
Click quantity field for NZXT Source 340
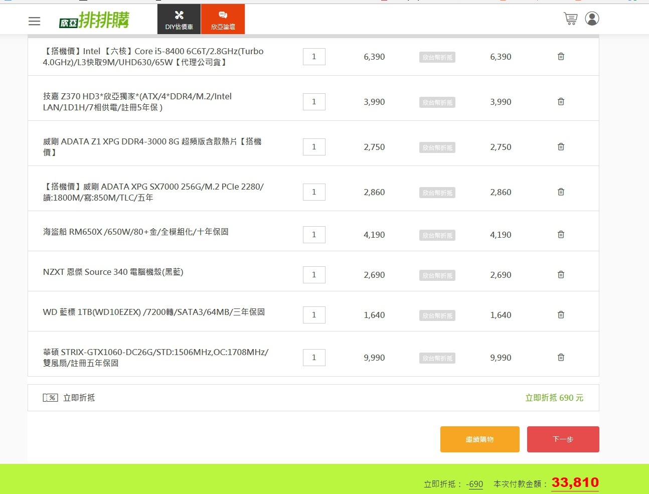click(x=314, y=275)
